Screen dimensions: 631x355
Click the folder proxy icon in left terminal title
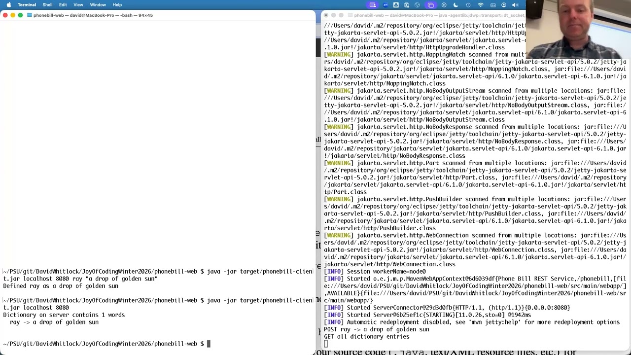30,15
